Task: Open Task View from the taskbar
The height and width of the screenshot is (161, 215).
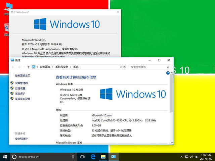Action: 82,157
